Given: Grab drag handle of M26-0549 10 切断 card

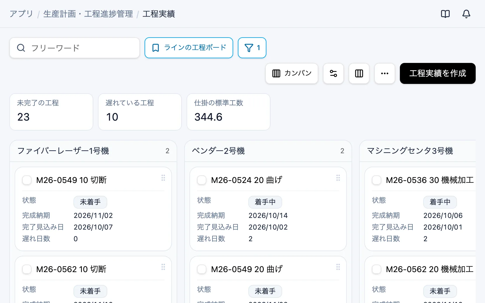Looking at the screenshot, I should [x=163, y=178].
